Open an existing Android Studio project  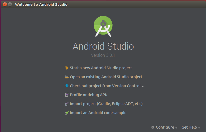point(106,77)
